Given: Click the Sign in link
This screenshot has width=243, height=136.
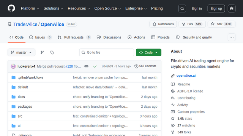Looking at the screenshot, I should point(197,8).
